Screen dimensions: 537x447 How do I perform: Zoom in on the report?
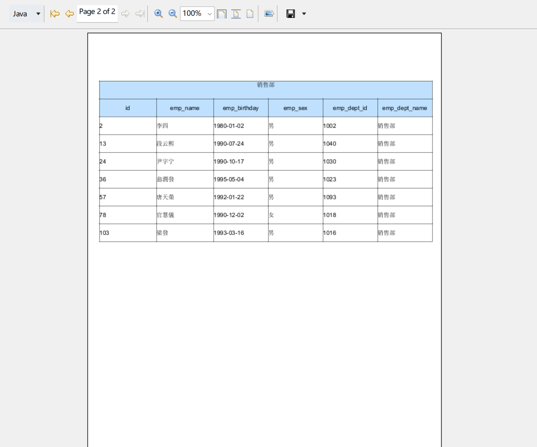tap(159, 13)
